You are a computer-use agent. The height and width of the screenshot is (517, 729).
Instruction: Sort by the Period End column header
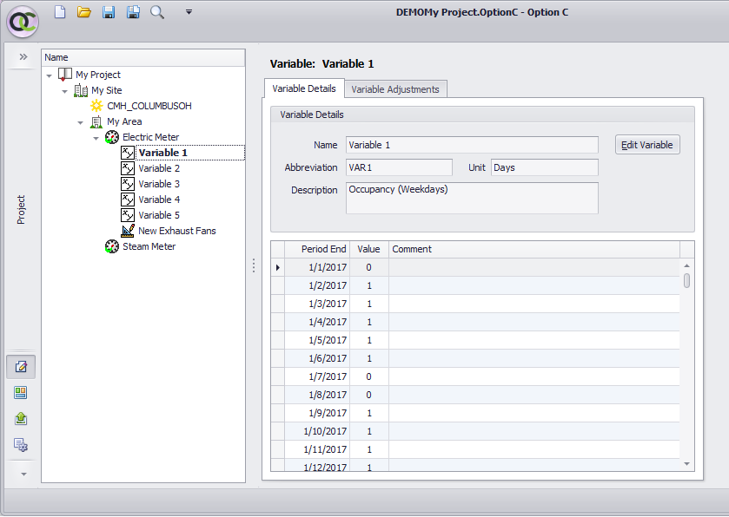tap(317, 249)
